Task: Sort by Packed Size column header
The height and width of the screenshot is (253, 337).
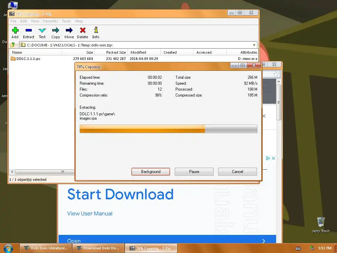Action: pyautogui.click(x=111, y=52)
